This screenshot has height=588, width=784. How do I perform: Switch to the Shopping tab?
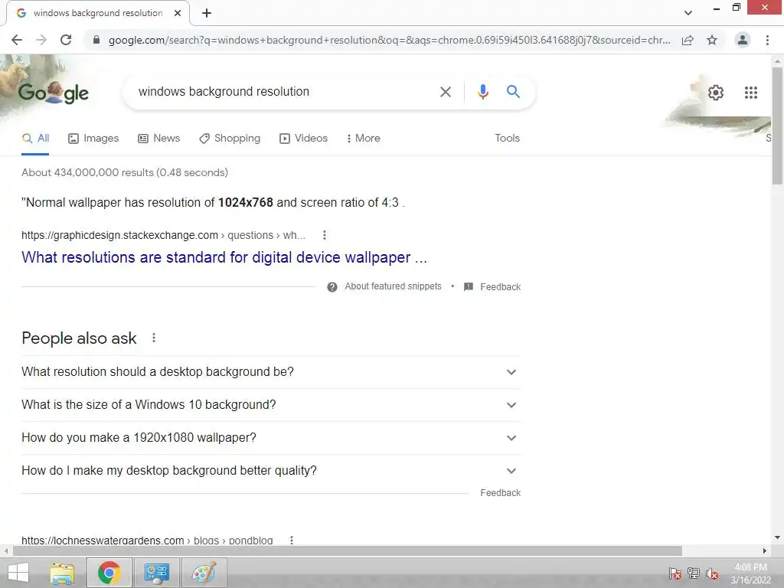[x=230, y=139]
